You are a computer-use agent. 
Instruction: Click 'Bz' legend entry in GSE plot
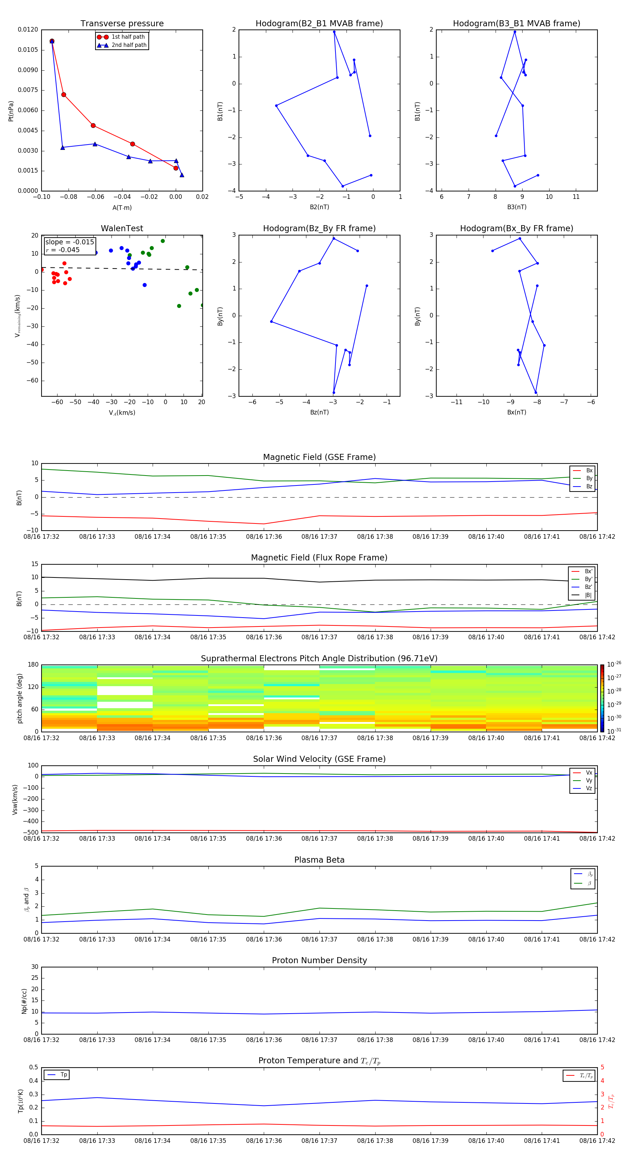pos(583,487)
